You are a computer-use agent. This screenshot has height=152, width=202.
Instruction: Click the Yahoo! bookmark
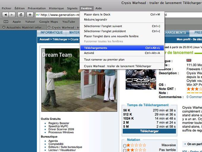[x=30, y=22]
